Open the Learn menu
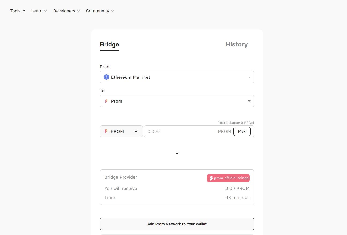The height and width of the screenshot is (235, 347). click(x=39, y=11)
